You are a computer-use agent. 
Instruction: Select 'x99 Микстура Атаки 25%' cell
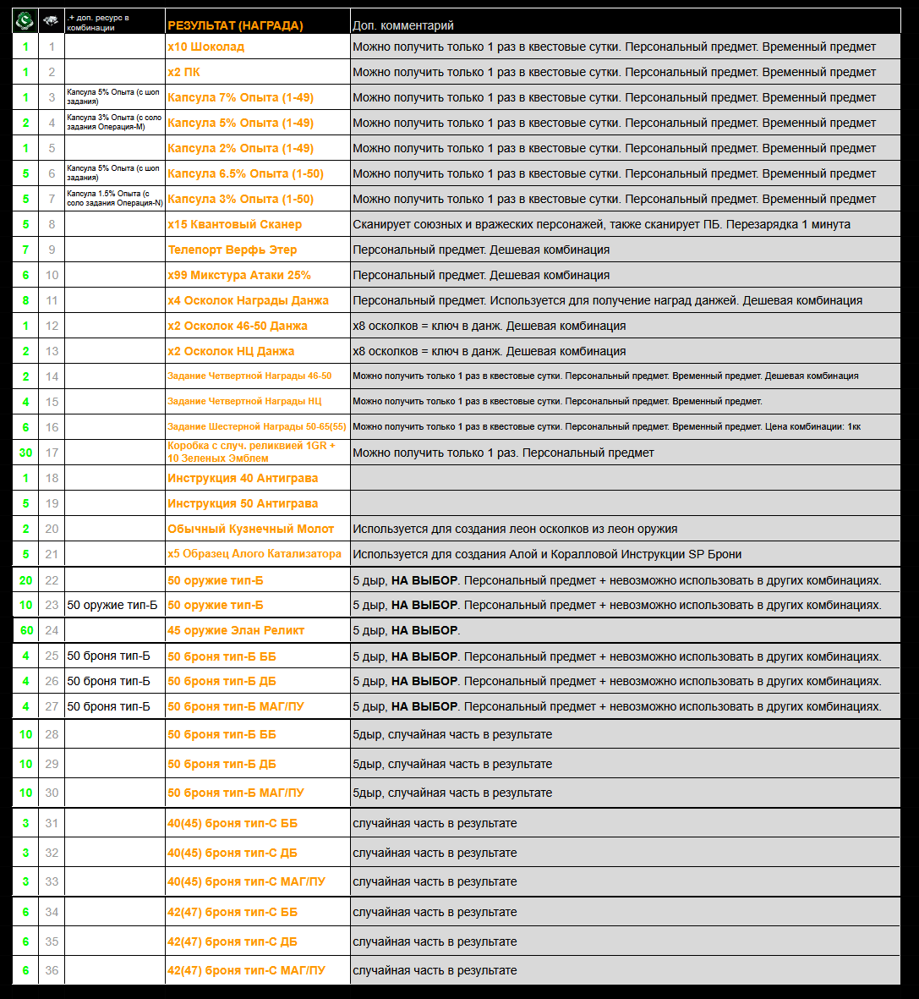pyautogui.click(x=239, y=275)
